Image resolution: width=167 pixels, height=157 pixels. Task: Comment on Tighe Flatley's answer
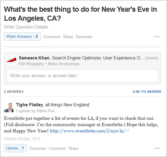tap(57, 149)
